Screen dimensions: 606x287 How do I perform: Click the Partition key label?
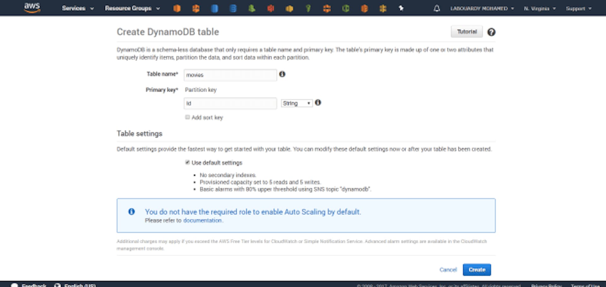(x=201, y=90)
